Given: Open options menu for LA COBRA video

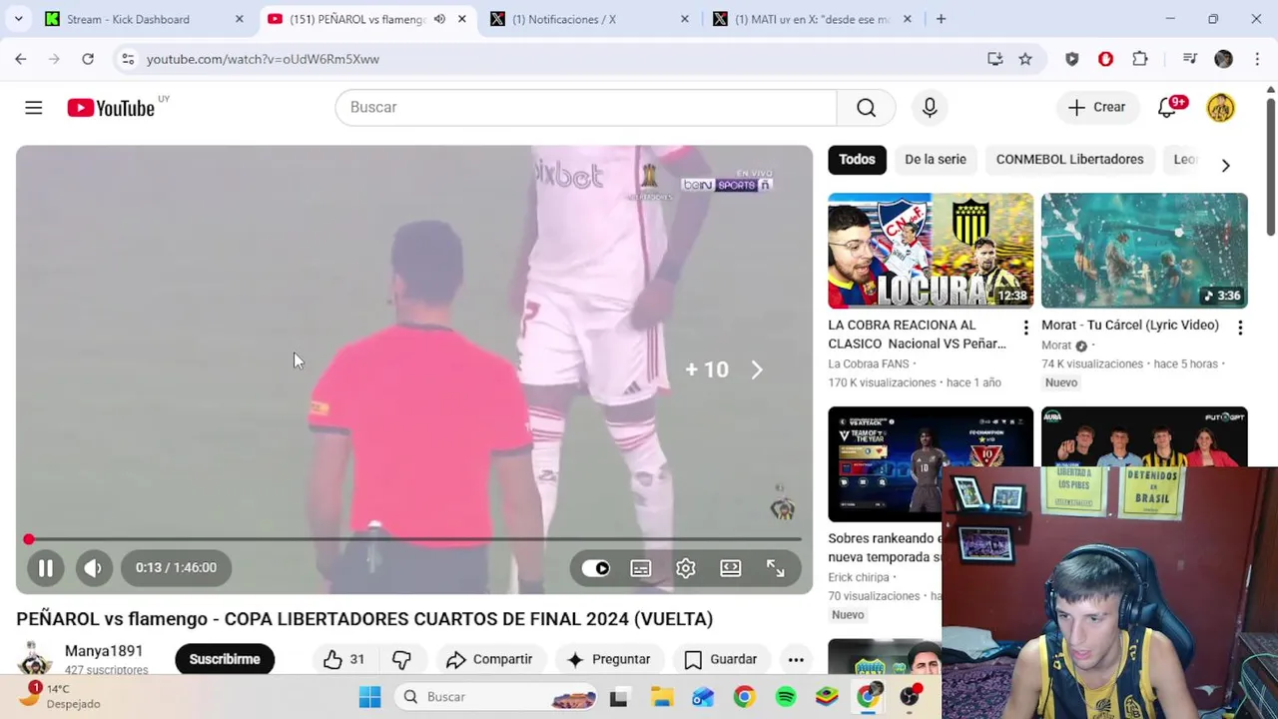Looking at the screenshot, I should tap(1025, 328).
